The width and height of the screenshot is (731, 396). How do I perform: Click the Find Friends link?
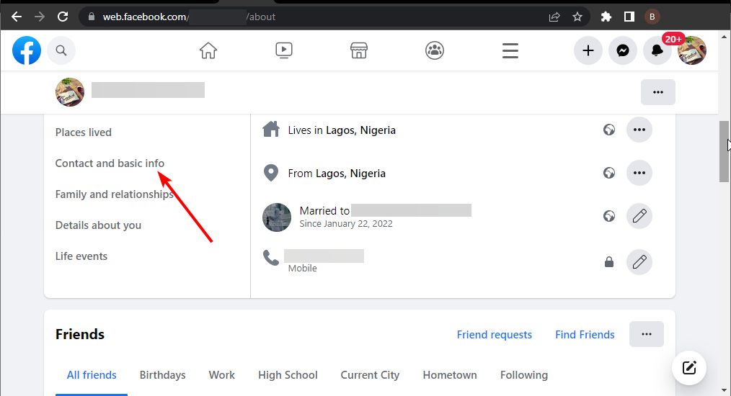[585, 335]
